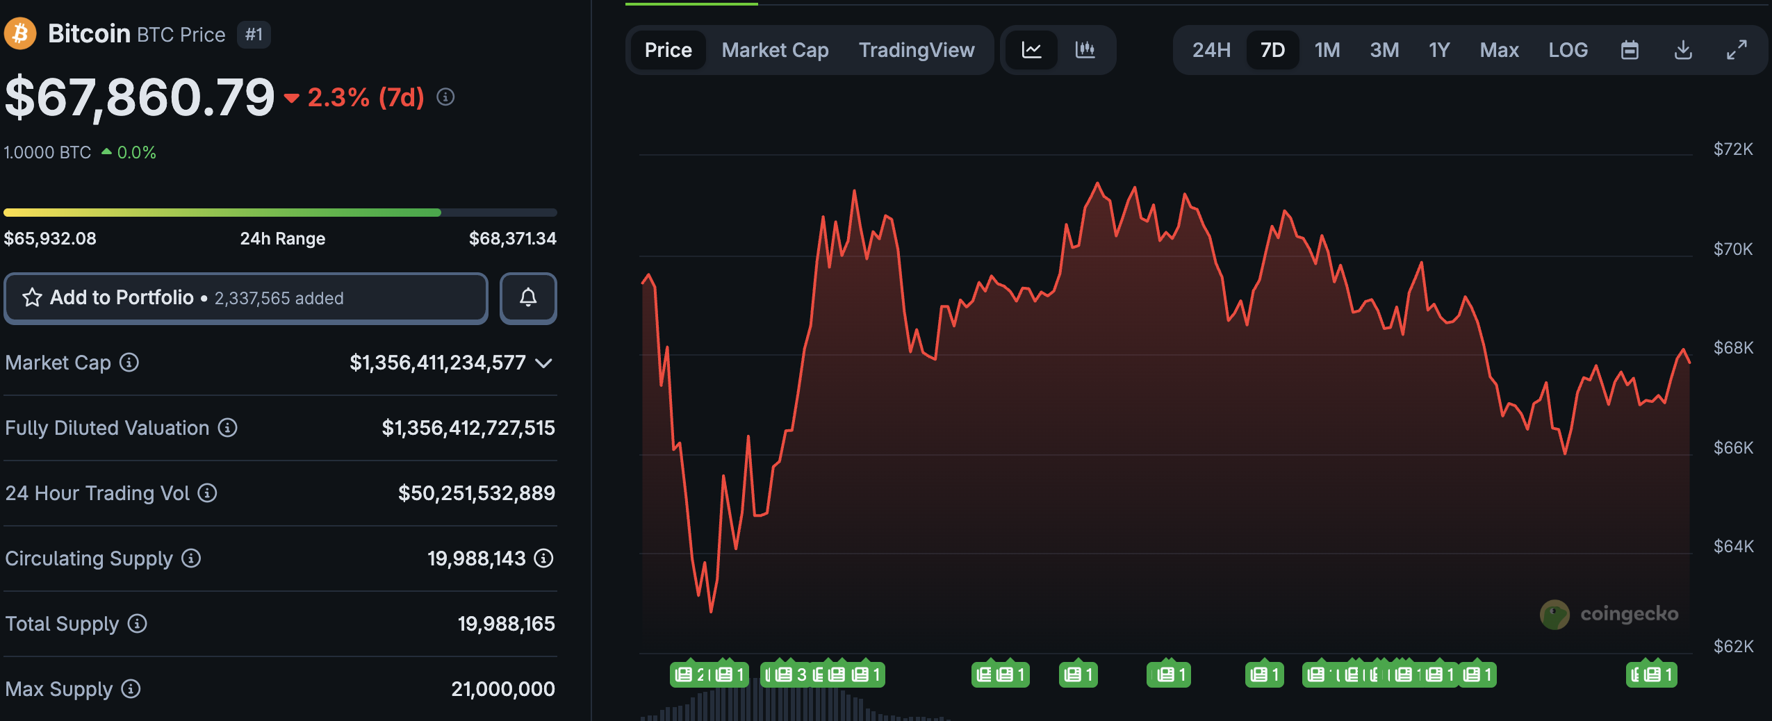Click the $70K axis label

click(1733, 249)
